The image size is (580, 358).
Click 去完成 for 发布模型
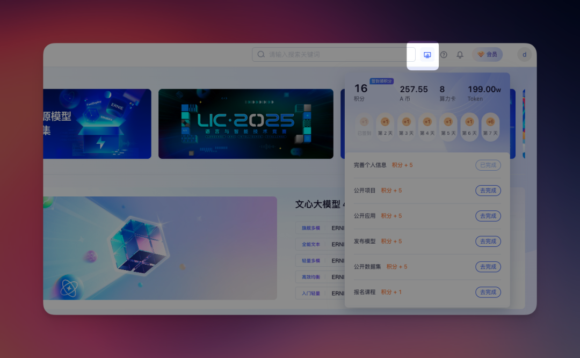(x=488, y=241)
